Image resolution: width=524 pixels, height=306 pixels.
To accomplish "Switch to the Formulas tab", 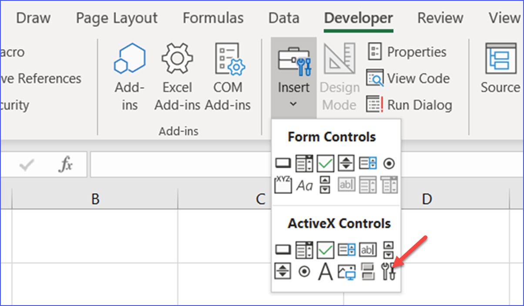I will point(213,18).
